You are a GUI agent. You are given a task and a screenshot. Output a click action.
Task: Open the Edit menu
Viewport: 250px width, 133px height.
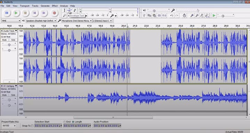(x=8, y=6)
